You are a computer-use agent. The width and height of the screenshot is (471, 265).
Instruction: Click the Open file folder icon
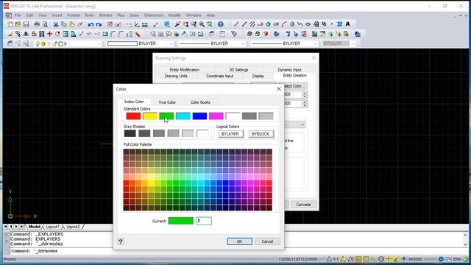coord(18,24)
